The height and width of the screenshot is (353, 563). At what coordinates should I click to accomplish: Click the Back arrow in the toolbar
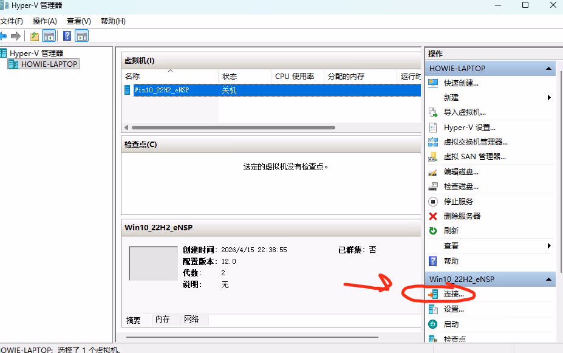(x=3, y=36)
